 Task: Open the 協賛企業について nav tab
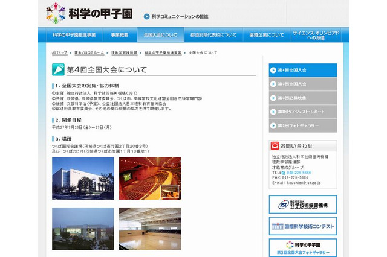coord(267,35)
